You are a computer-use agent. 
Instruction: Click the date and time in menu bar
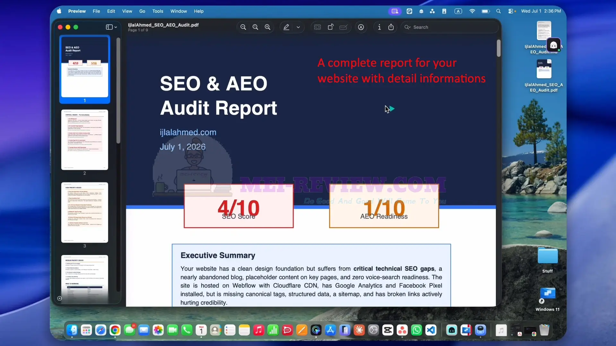point(541,11)
